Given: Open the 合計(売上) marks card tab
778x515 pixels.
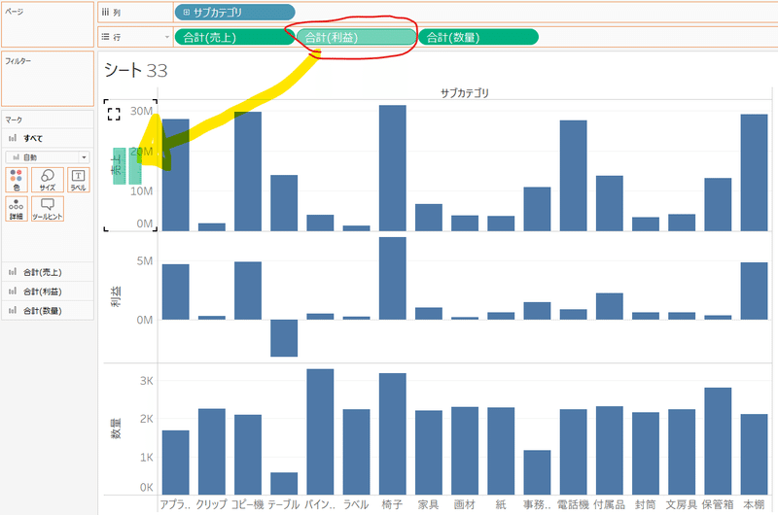Looking at the screenshot, I should point(48,272).
